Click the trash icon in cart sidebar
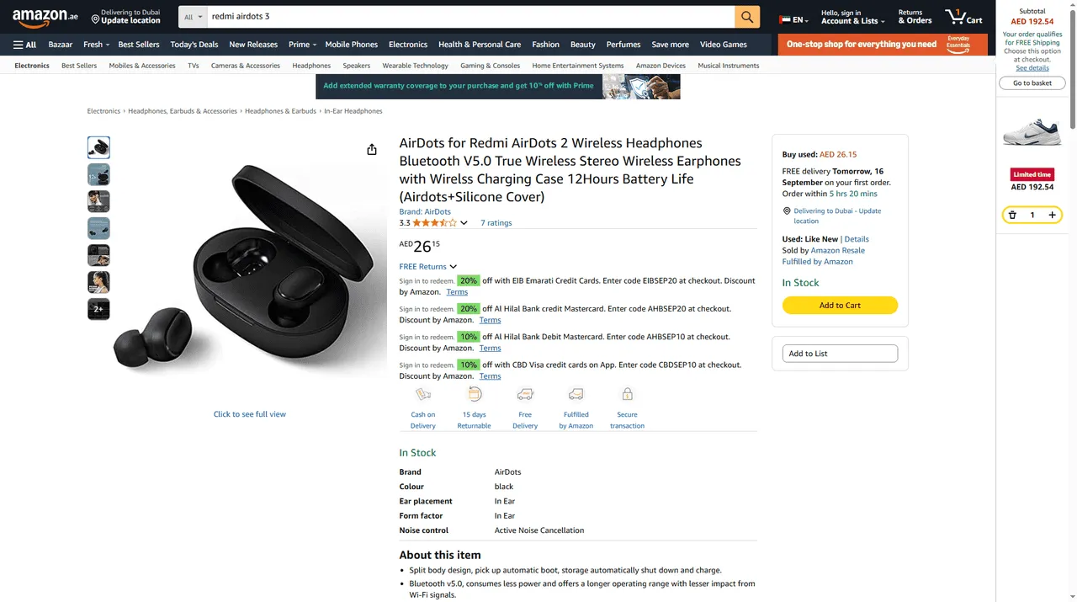The height and width of the screenshot is (602, 1077). pyautogui.click(x=1012, y=215)
